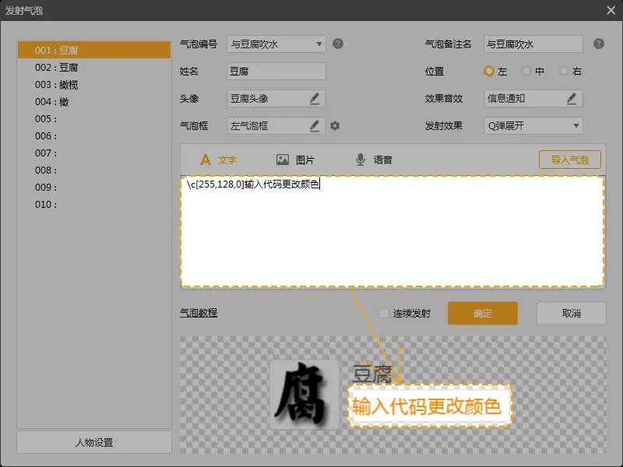623x467 pixels.
Task: Select the 左 position radio button
Action: tap(489, 71)
